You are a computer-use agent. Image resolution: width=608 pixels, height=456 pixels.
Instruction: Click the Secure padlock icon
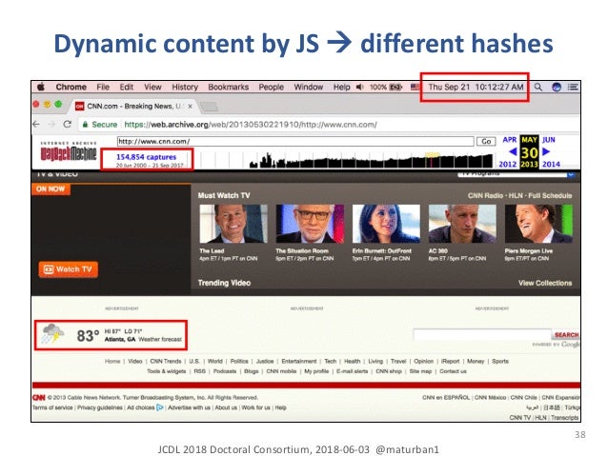pos(85,124)
